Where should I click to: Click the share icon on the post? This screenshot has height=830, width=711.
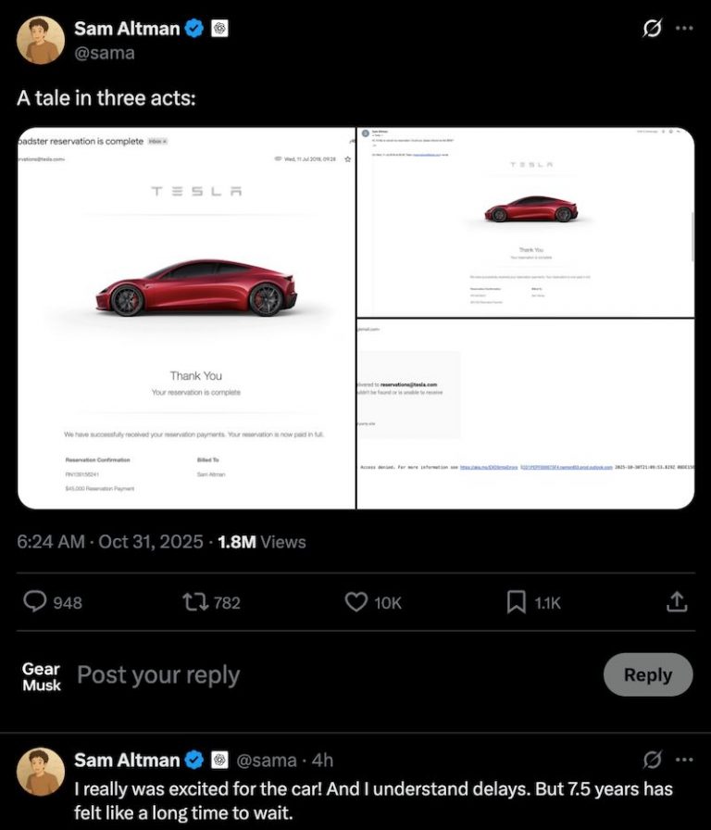675,602
